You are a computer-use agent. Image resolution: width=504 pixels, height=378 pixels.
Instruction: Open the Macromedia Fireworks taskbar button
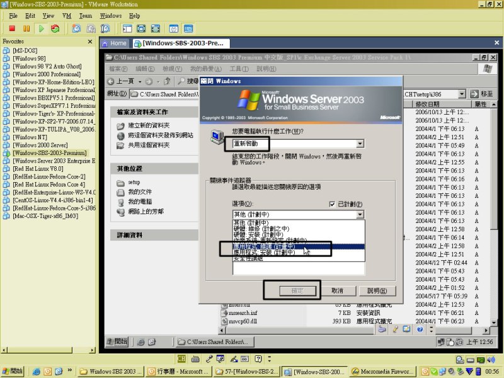point(383,372)
